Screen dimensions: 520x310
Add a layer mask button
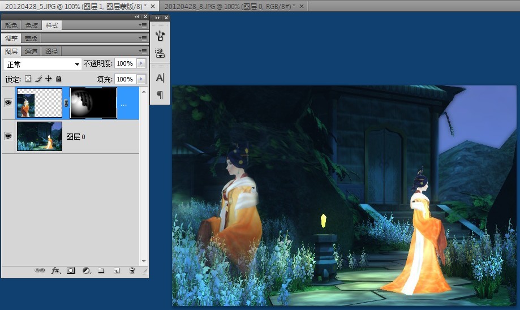click(71, 270)
